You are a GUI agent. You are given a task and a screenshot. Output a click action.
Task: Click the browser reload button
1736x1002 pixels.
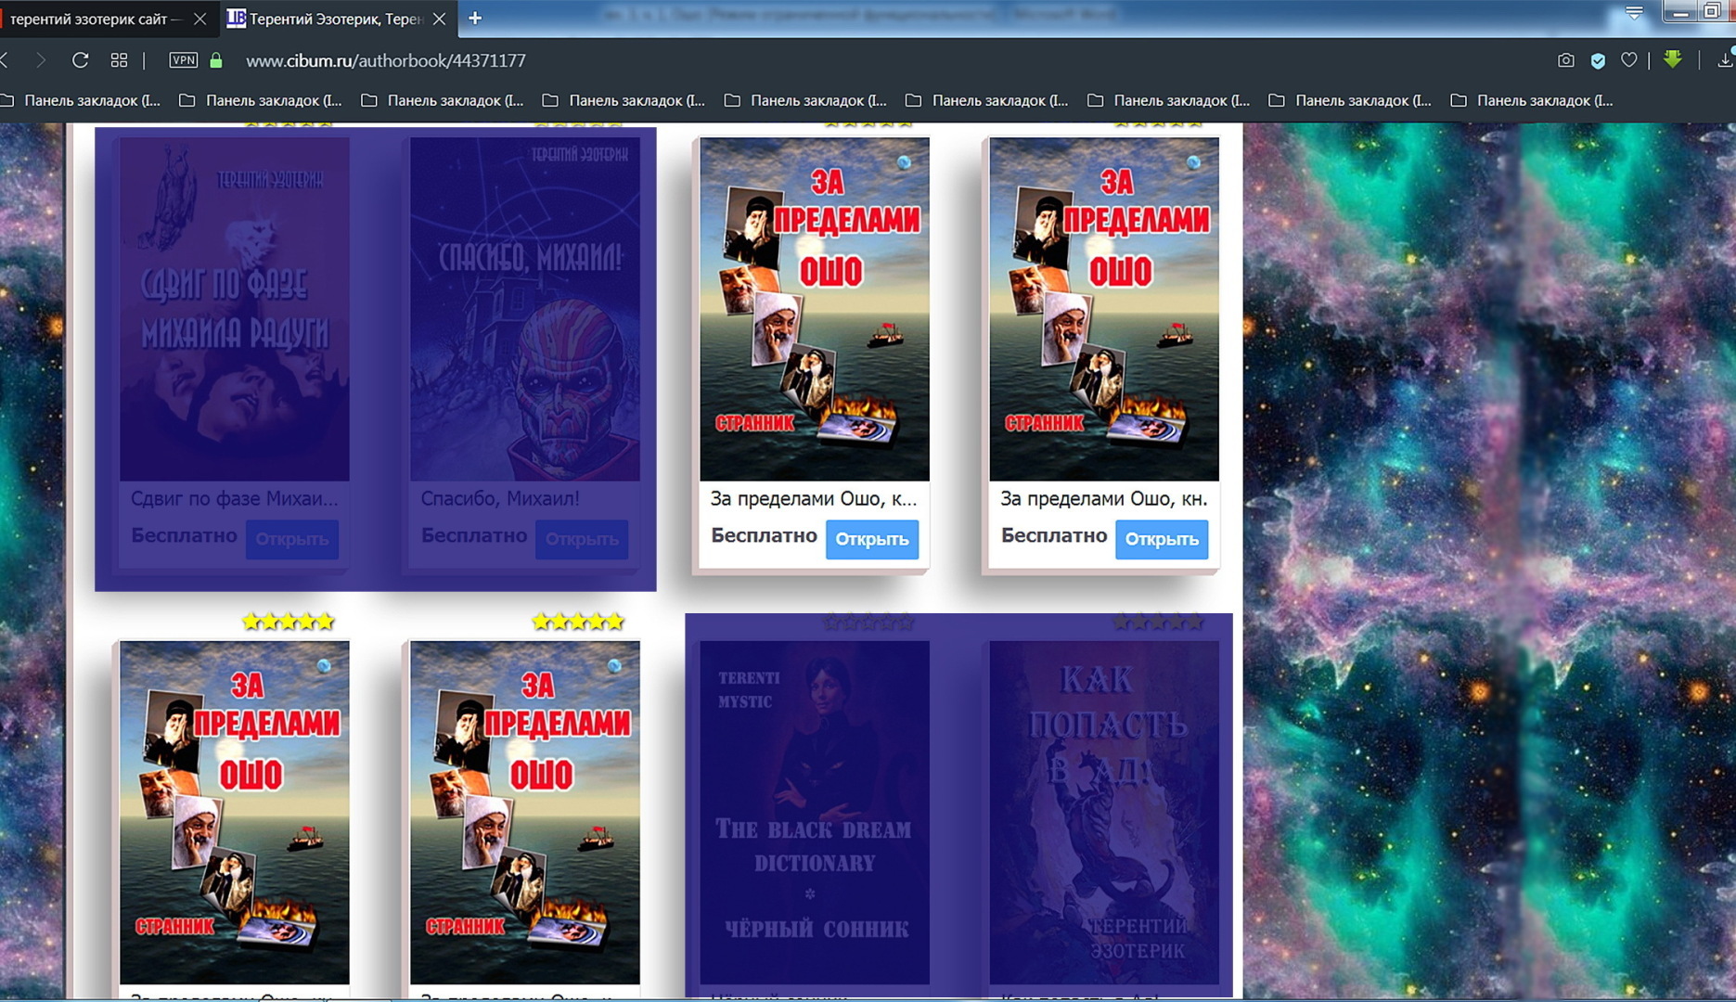(80, 60)
